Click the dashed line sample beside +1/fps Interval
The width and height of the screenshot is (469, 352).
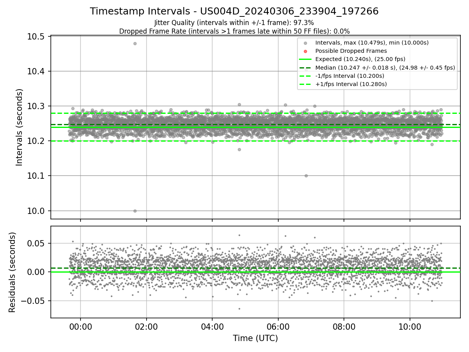pyautogui.click(x=306, y=84)
